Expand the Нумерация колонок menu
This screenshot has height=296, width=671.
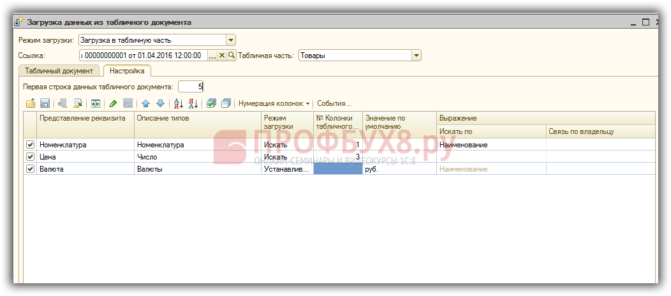(274, 103)
